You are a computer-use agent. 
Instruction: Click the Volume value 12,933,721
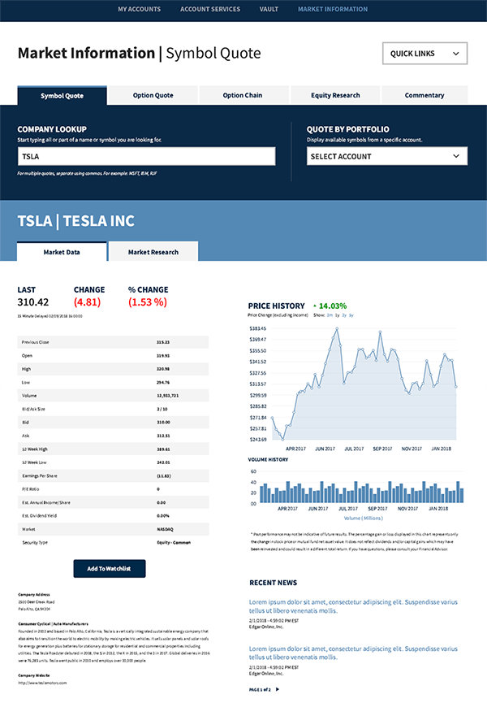[x=168, y=396]
